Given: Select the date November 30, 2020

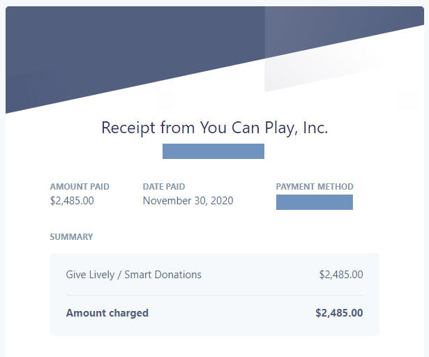Looking at the screenshot, I should [188, 201].
